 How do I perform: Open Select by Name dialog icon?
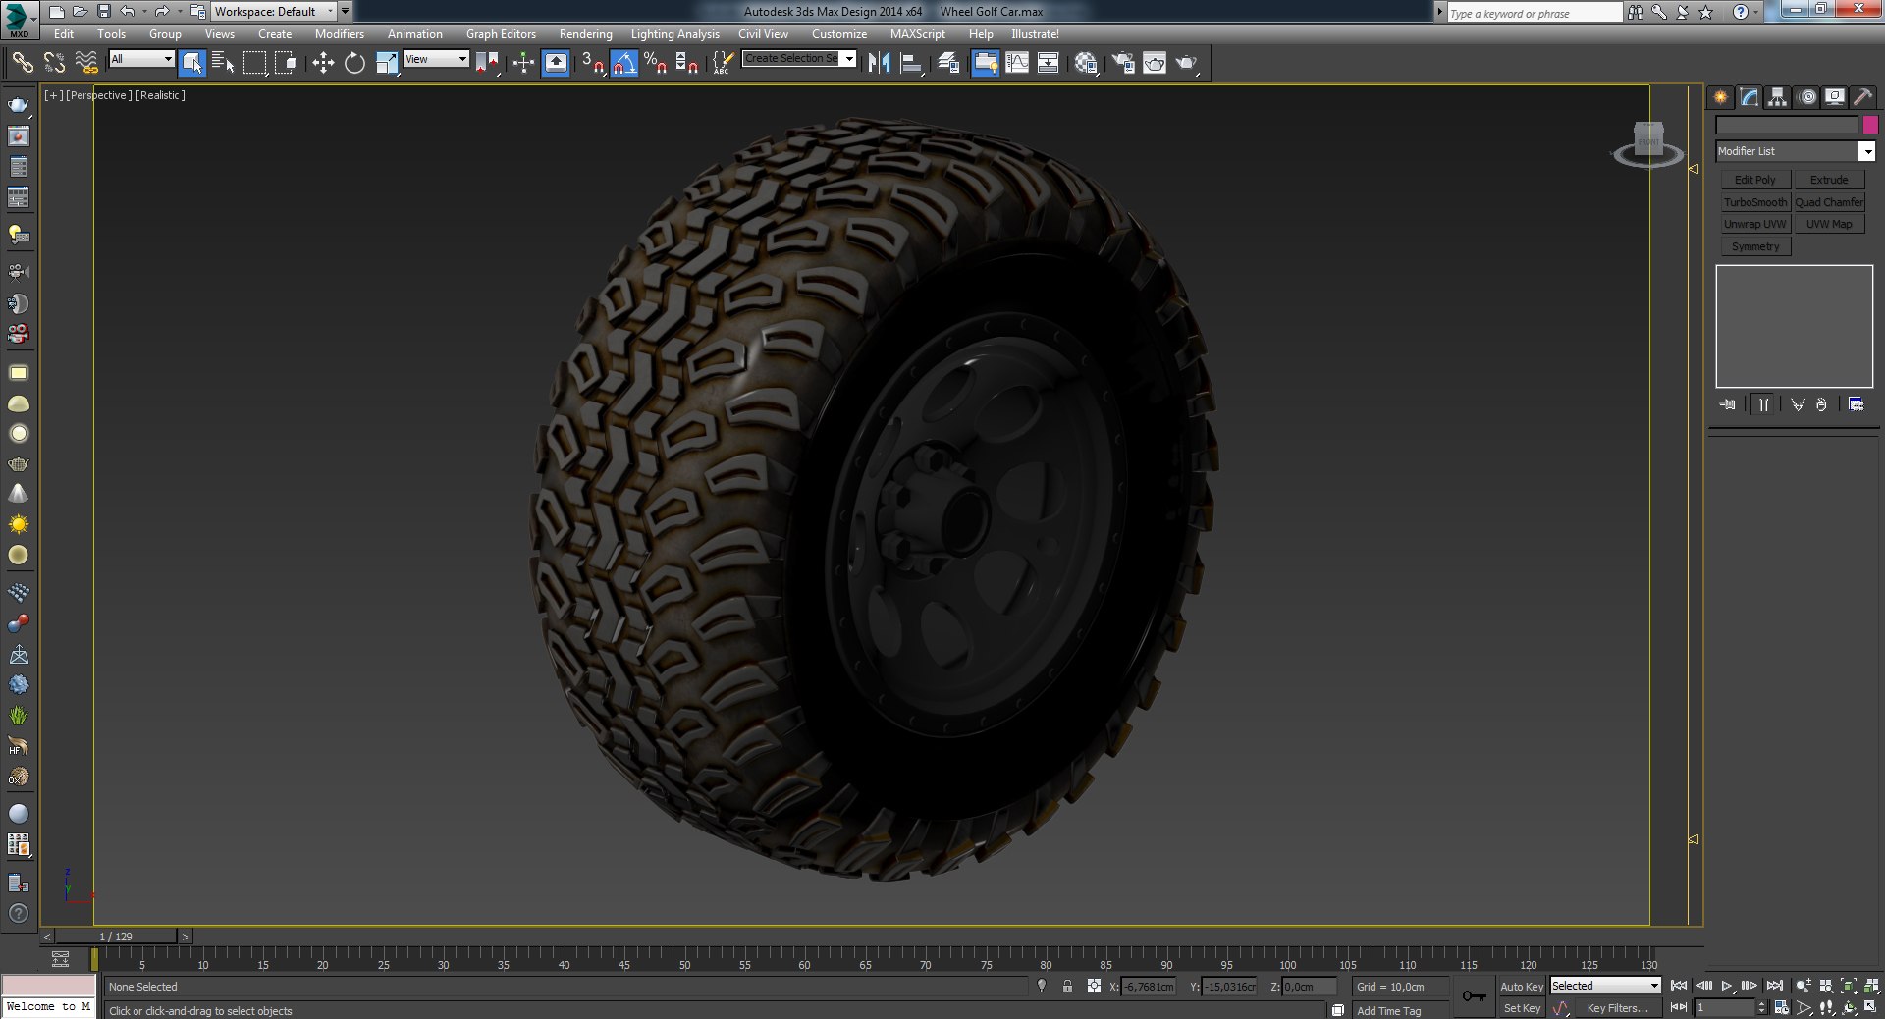coord(223,63)
